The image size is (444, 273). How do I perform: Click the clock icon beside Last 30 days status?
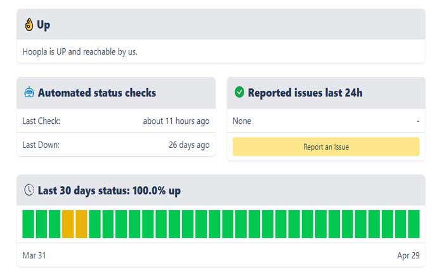coord(29,190)
